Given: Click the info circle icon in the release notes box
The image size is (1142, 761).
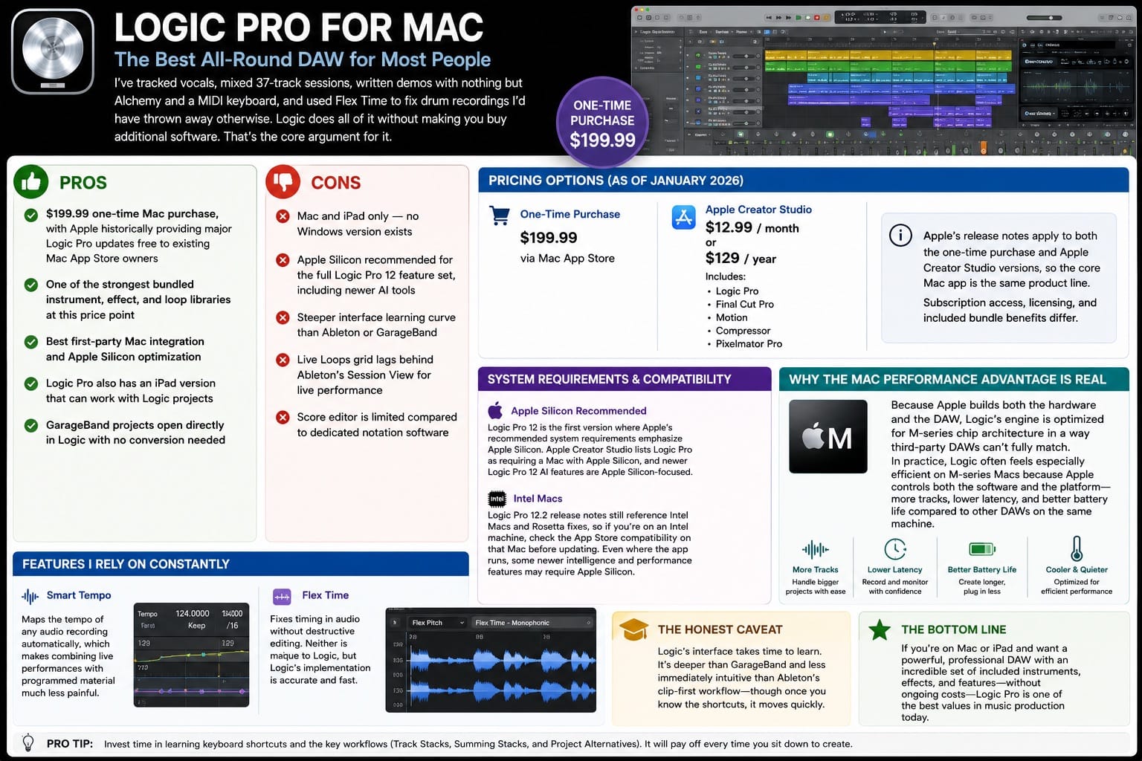Looking at the screenshot, I should coord(900,236).
